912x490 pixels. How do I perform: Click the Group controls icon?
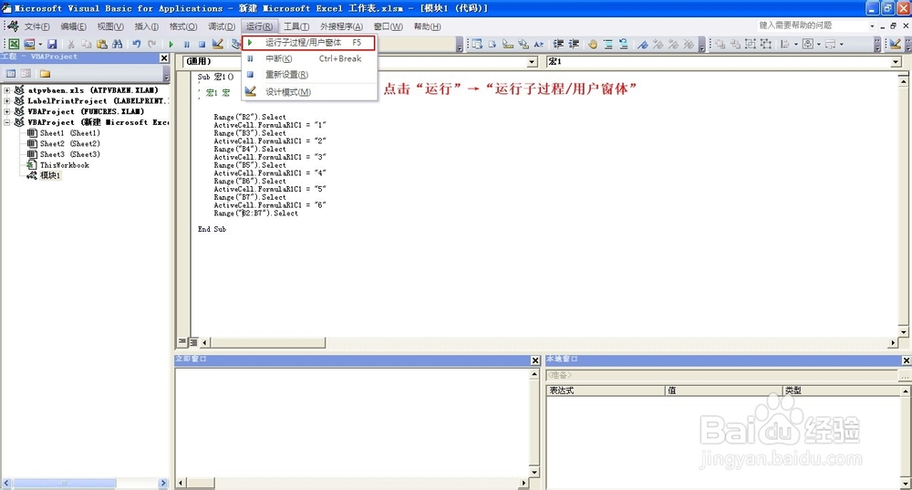click(x=751, y=44)
